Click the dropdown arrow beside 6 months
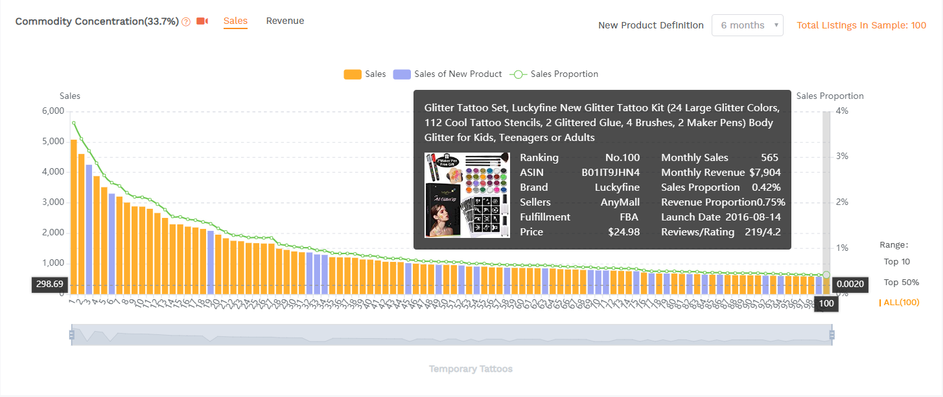943x397 pixels. click(776, 25)
